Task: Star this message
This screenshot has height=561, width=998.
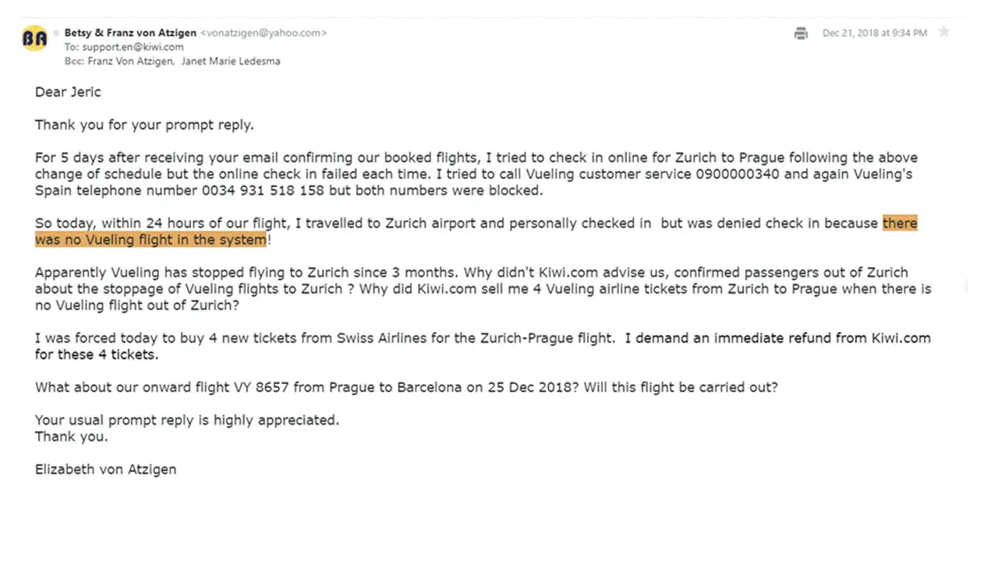Action: (944, 32)
